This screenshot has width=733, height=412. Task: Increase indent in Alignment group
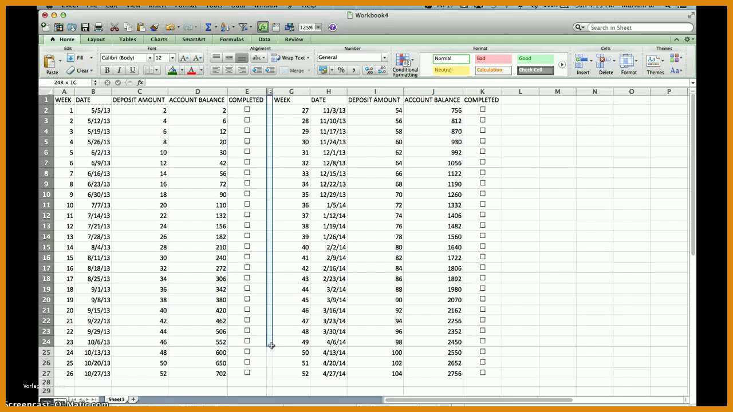(269, 70)
